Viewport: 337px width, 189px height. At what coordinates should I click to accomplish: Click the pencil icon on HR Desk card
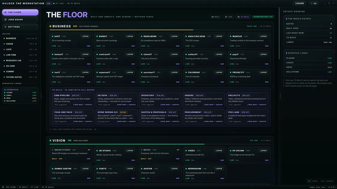[x=117, y=105]
